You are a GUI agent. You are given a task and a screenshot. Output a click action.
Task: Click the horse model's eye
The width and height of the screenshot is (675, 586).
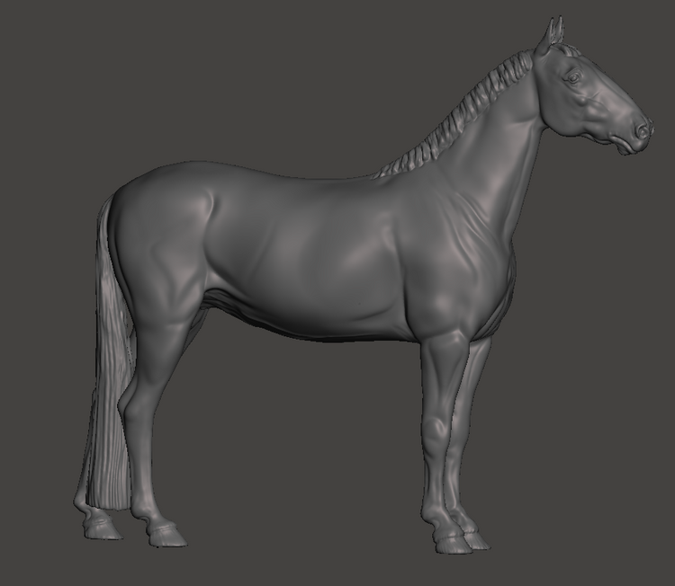573,78
